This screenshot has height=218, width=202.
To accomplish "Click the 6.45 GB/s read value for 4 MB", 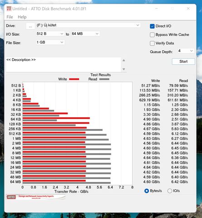I will click(x=180, y=148).
